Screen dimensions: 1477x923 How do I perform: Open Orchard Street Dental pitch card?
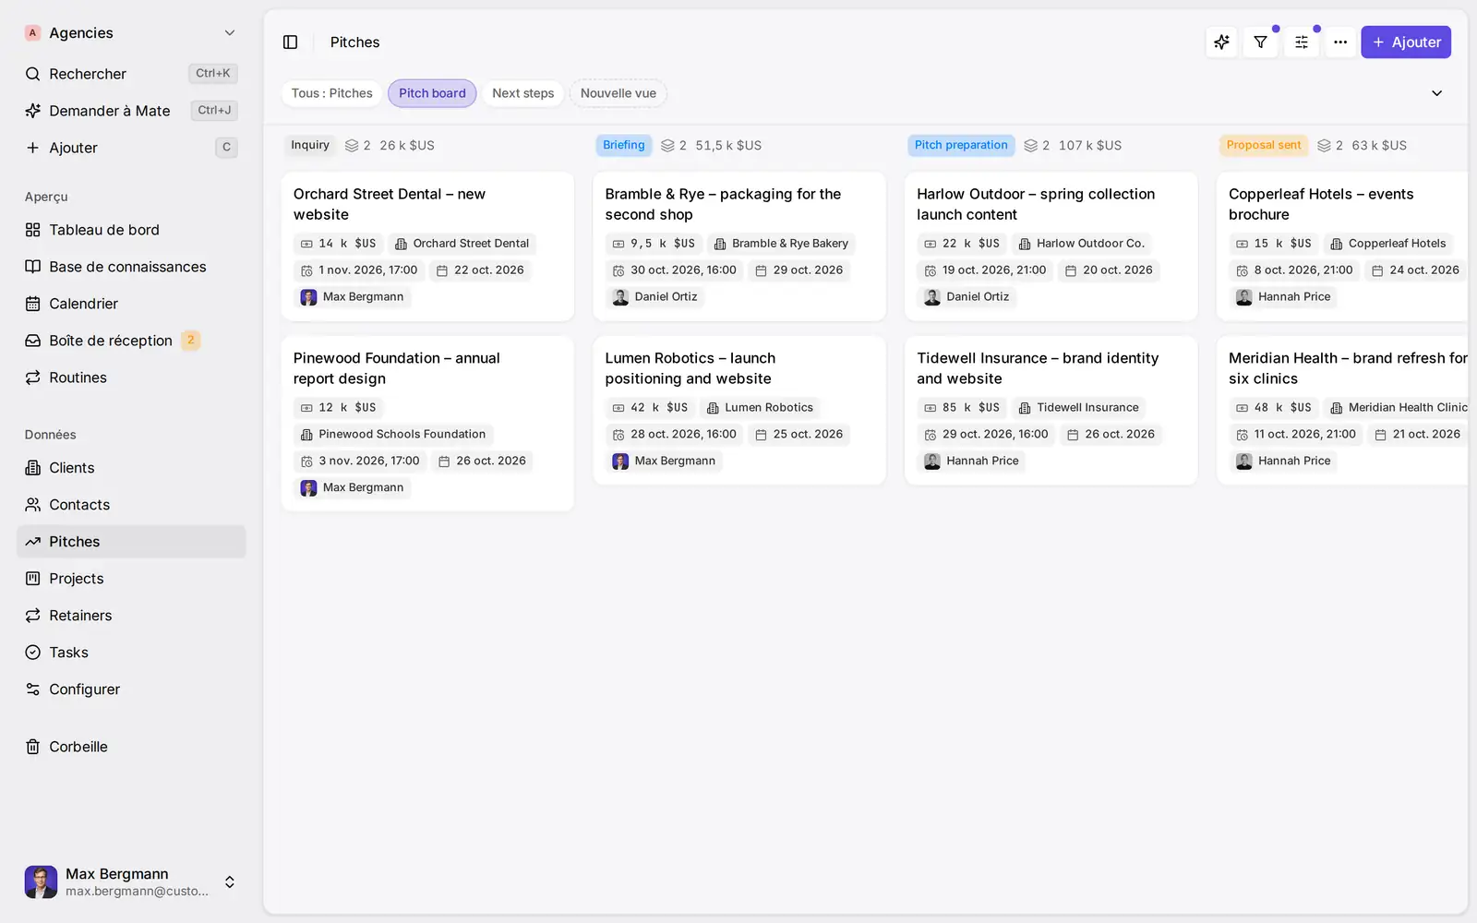tap(427, 246)
